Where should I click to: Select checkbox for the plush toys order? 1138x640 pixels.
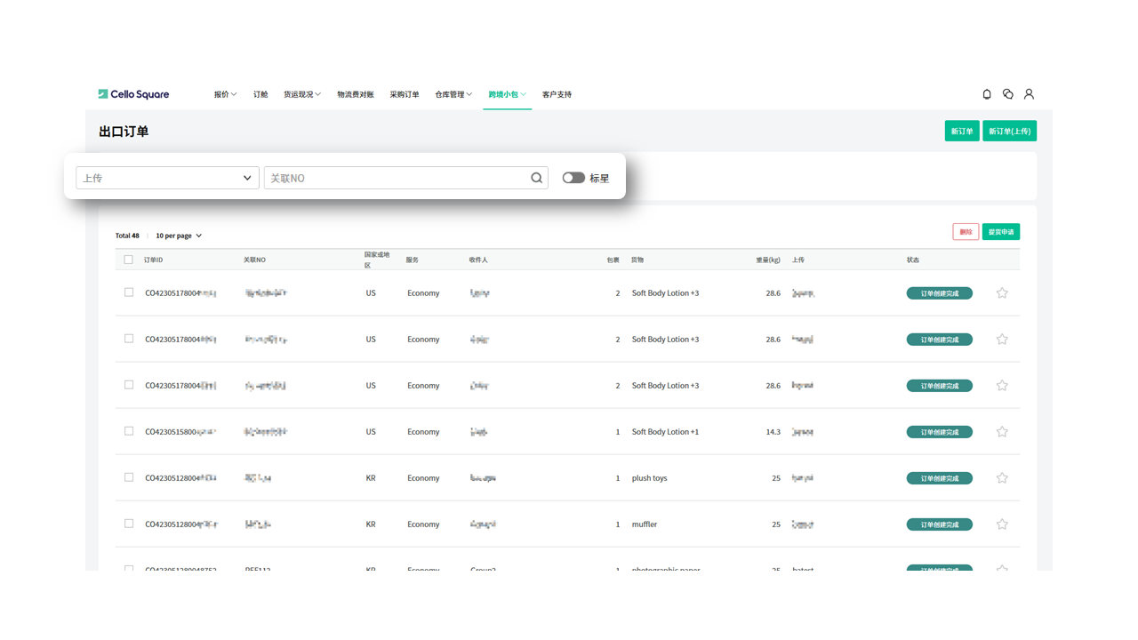(x=129, y=477)
